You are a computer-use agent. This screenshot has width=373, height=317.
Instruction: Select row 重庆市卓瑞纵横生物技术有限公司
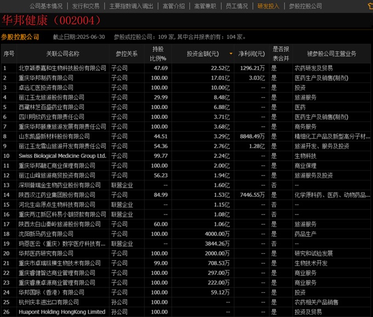[x=186, y=263]
